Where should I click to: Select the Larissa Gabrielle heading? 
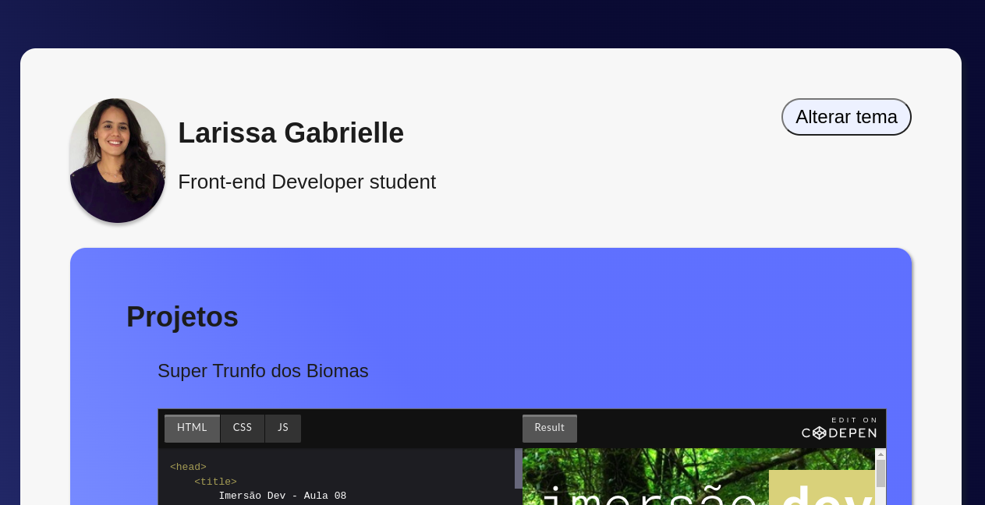tap(291, 132)
